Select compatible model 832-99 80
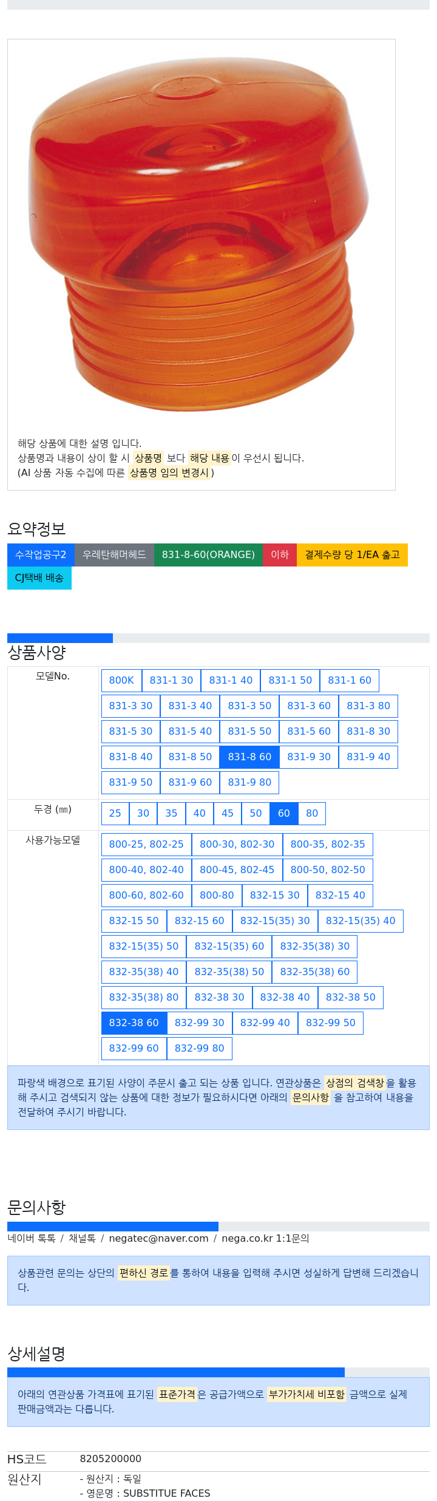437x1501 pixels. [x=199, y=1048]
